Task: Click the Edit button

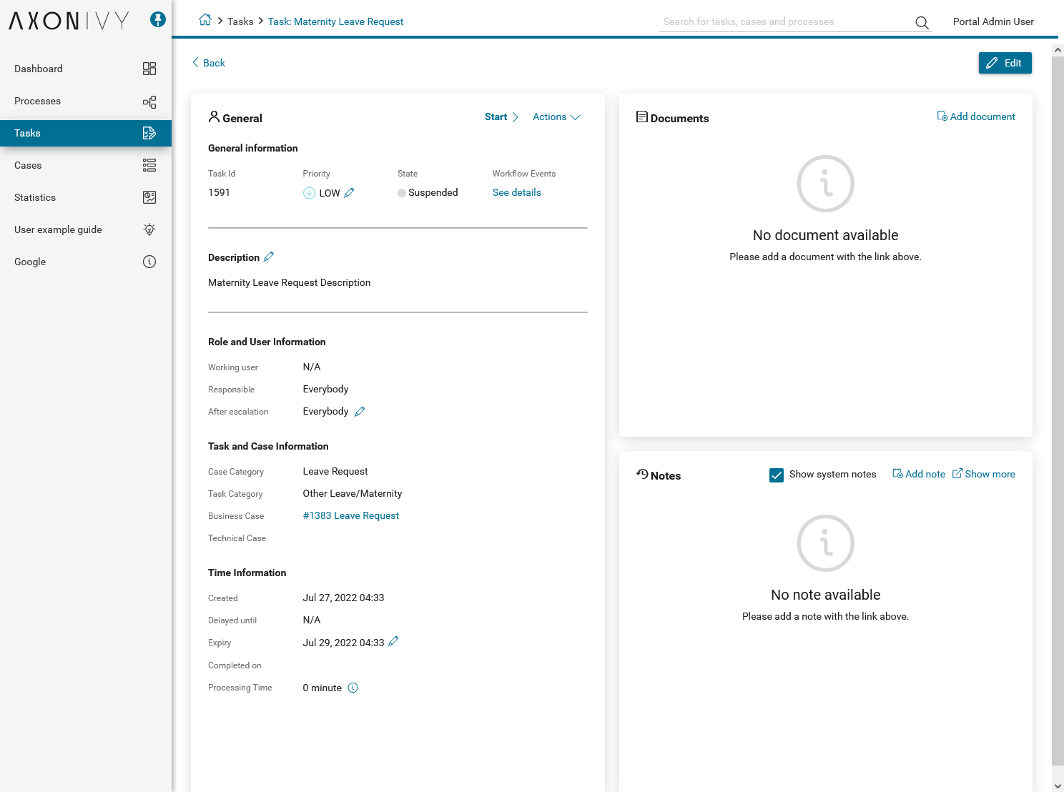Action: (1005, 63)
